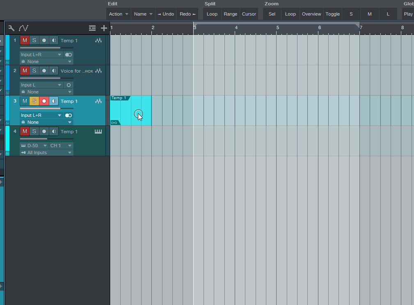The width and height of the screenshot is (414, 305).
Task: Open All Inputs dropdown on track 4
Action: 46,152
